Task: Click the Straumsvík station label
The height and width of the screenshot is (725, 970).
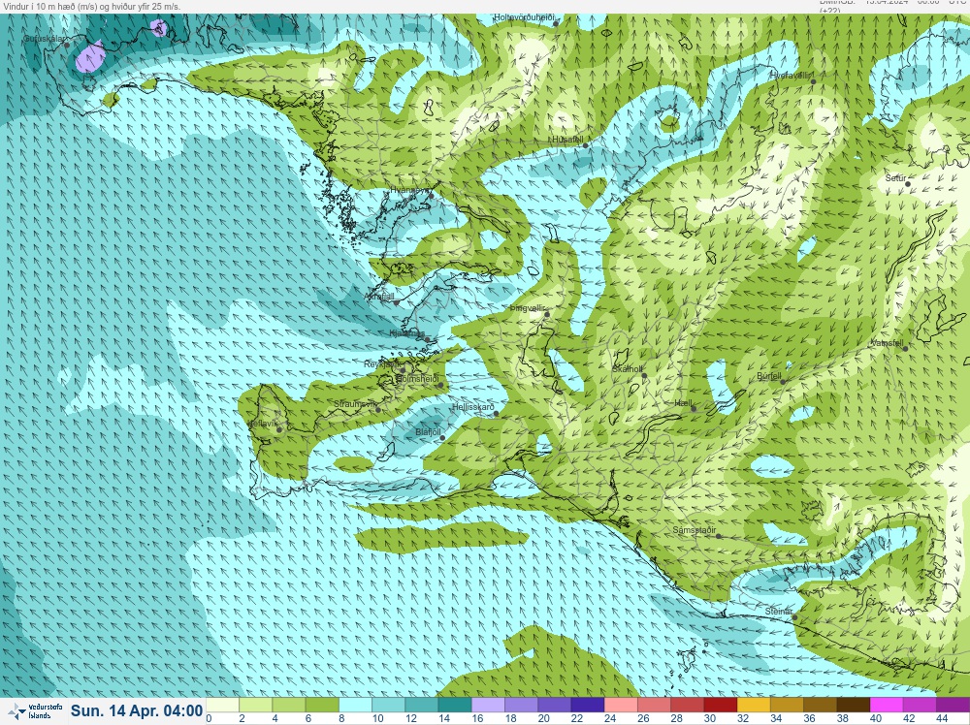Action: [354, 404]
